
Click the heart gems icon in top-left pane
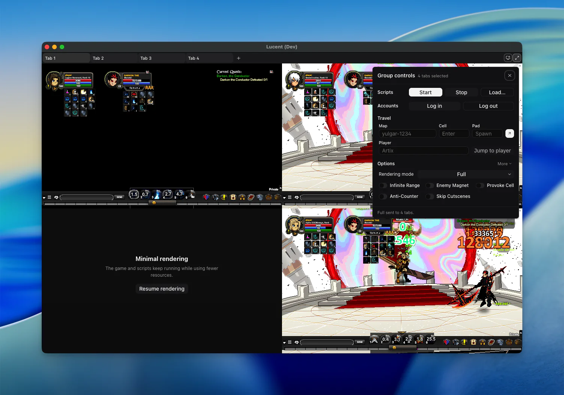click(207, 197)
